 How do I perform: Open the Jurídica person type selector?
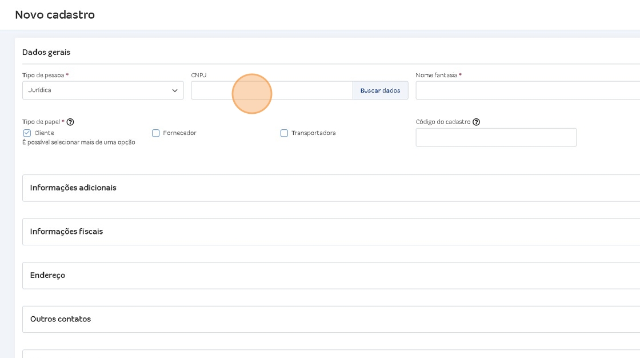[x=103, y=90]
